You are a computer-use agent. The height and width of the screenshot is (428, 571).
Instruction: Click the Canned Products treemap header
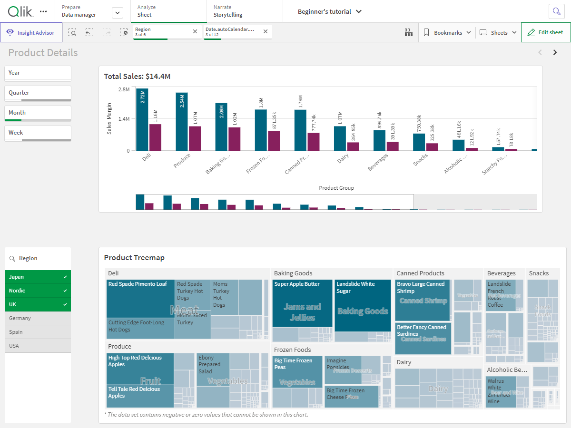[420, 273]
